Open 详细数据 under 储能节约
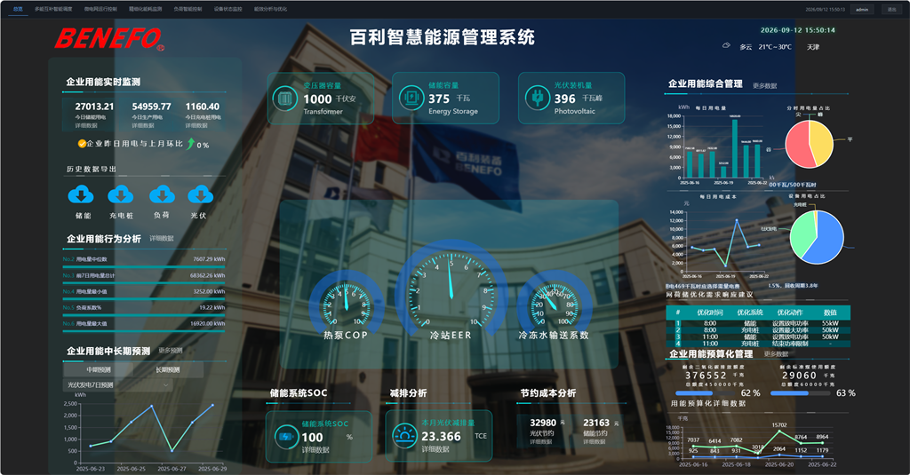The image size is (910, 475). (595, 442)
